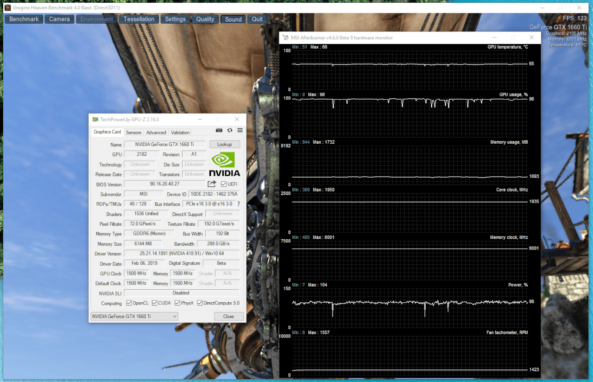The height and width of the screenshot is (382, 593).
Task: Toggle Sound in Heaven menu bar
Action: coord(233,19)
